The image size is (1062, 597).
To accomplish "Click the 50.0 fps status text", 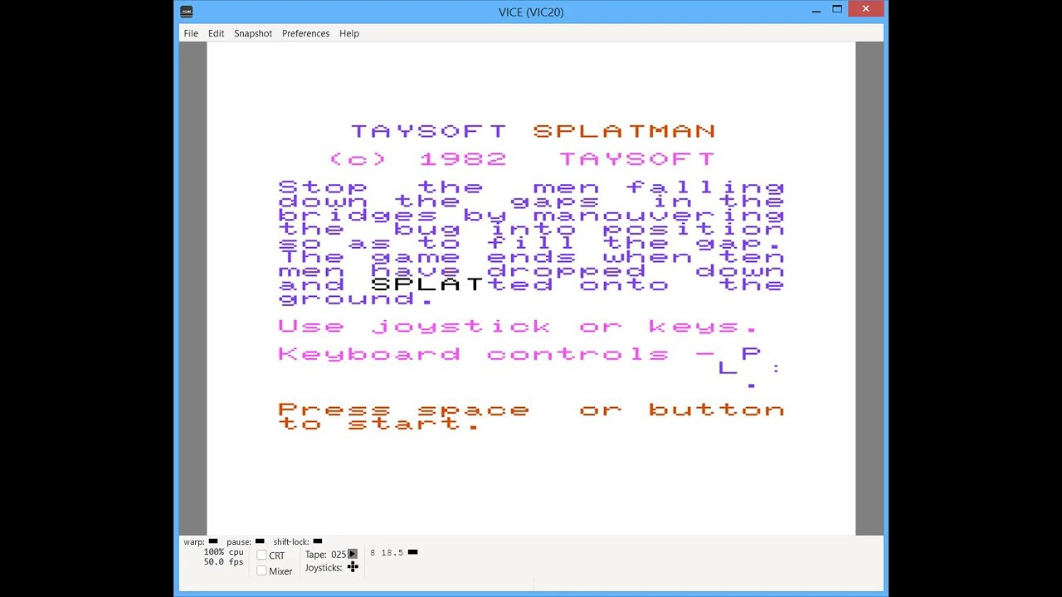I will 224,561.
